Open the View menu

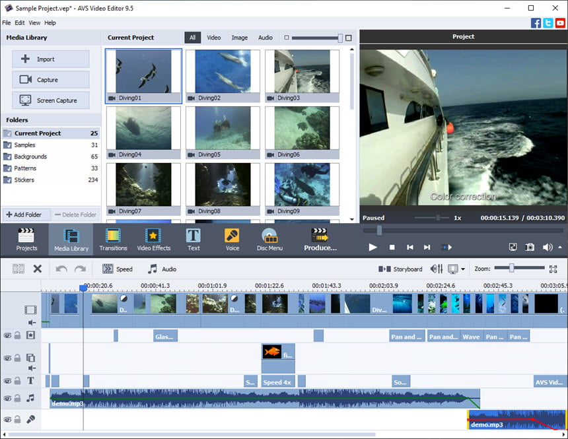click(x=34, y=23)
